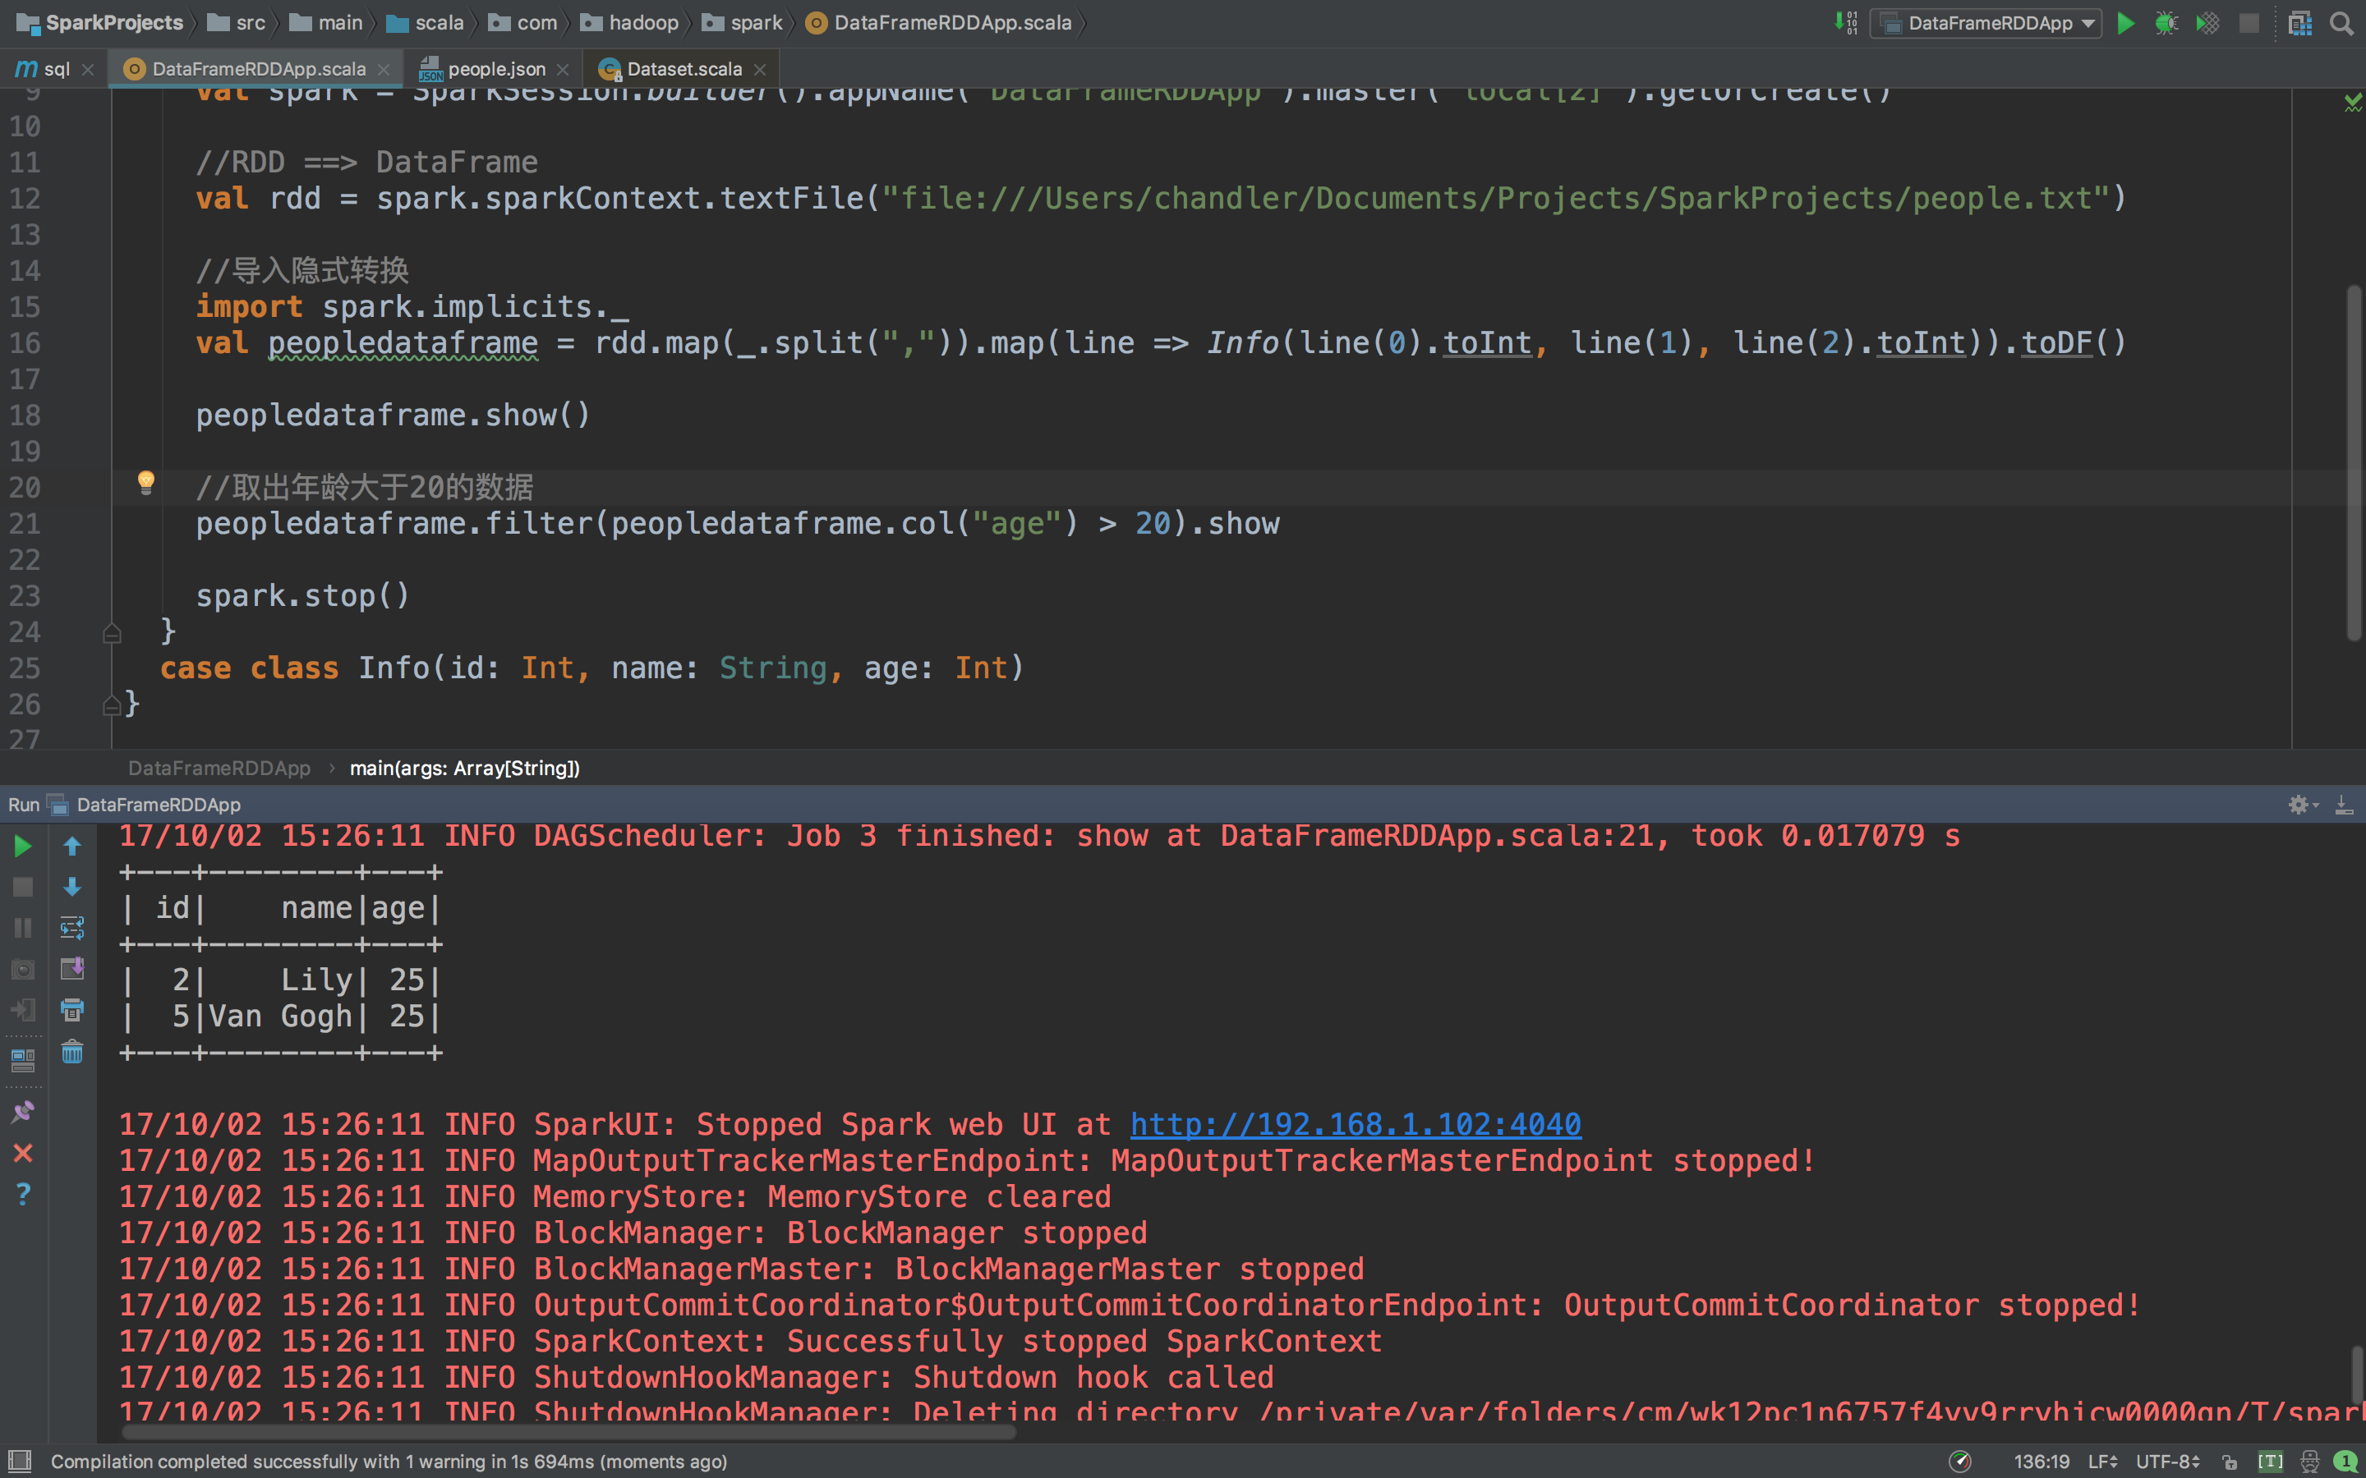2366x1478 pixels.
Task: Run with coverage from the top toolbar
Action: pyautogui.click(x=2207, y=24)
